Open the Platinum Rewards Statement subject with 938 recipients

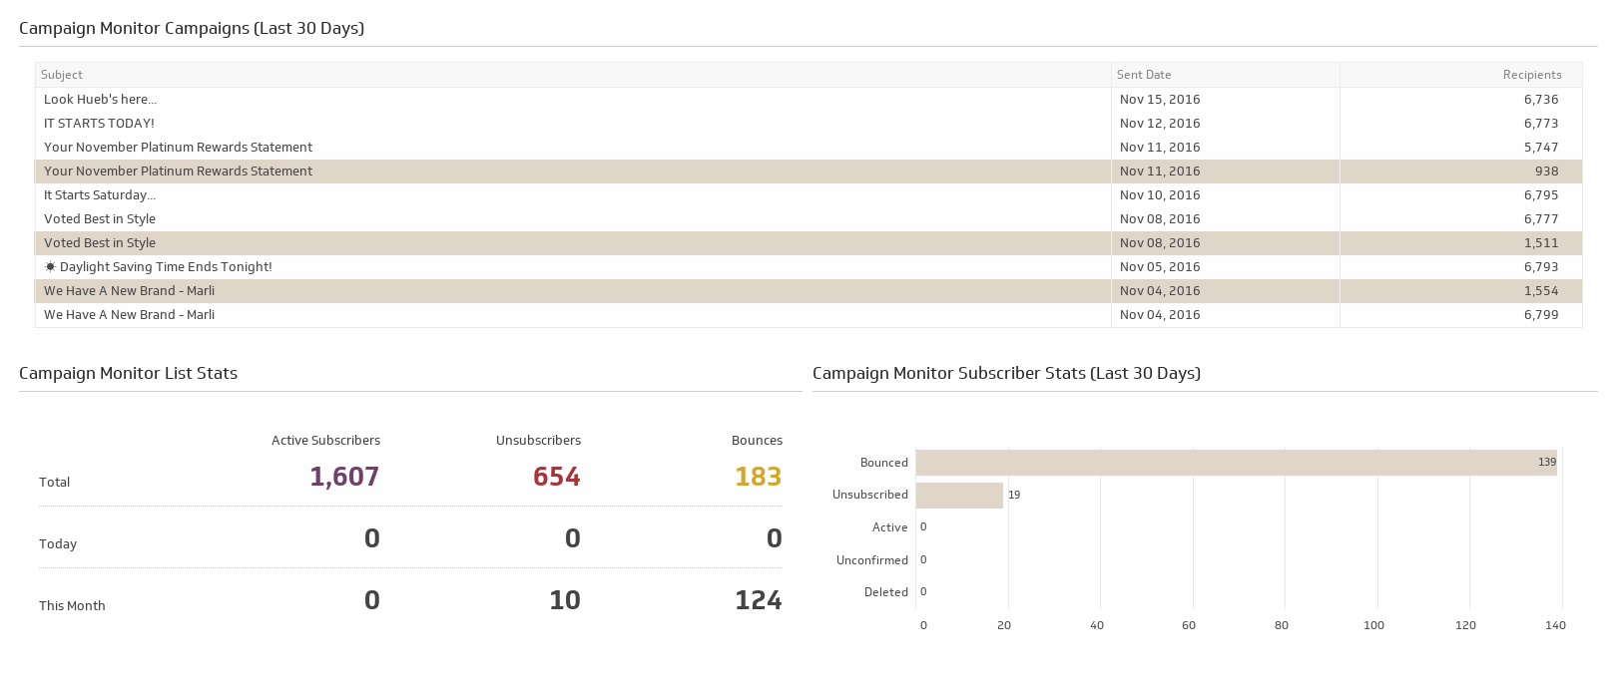coord(178,172)
